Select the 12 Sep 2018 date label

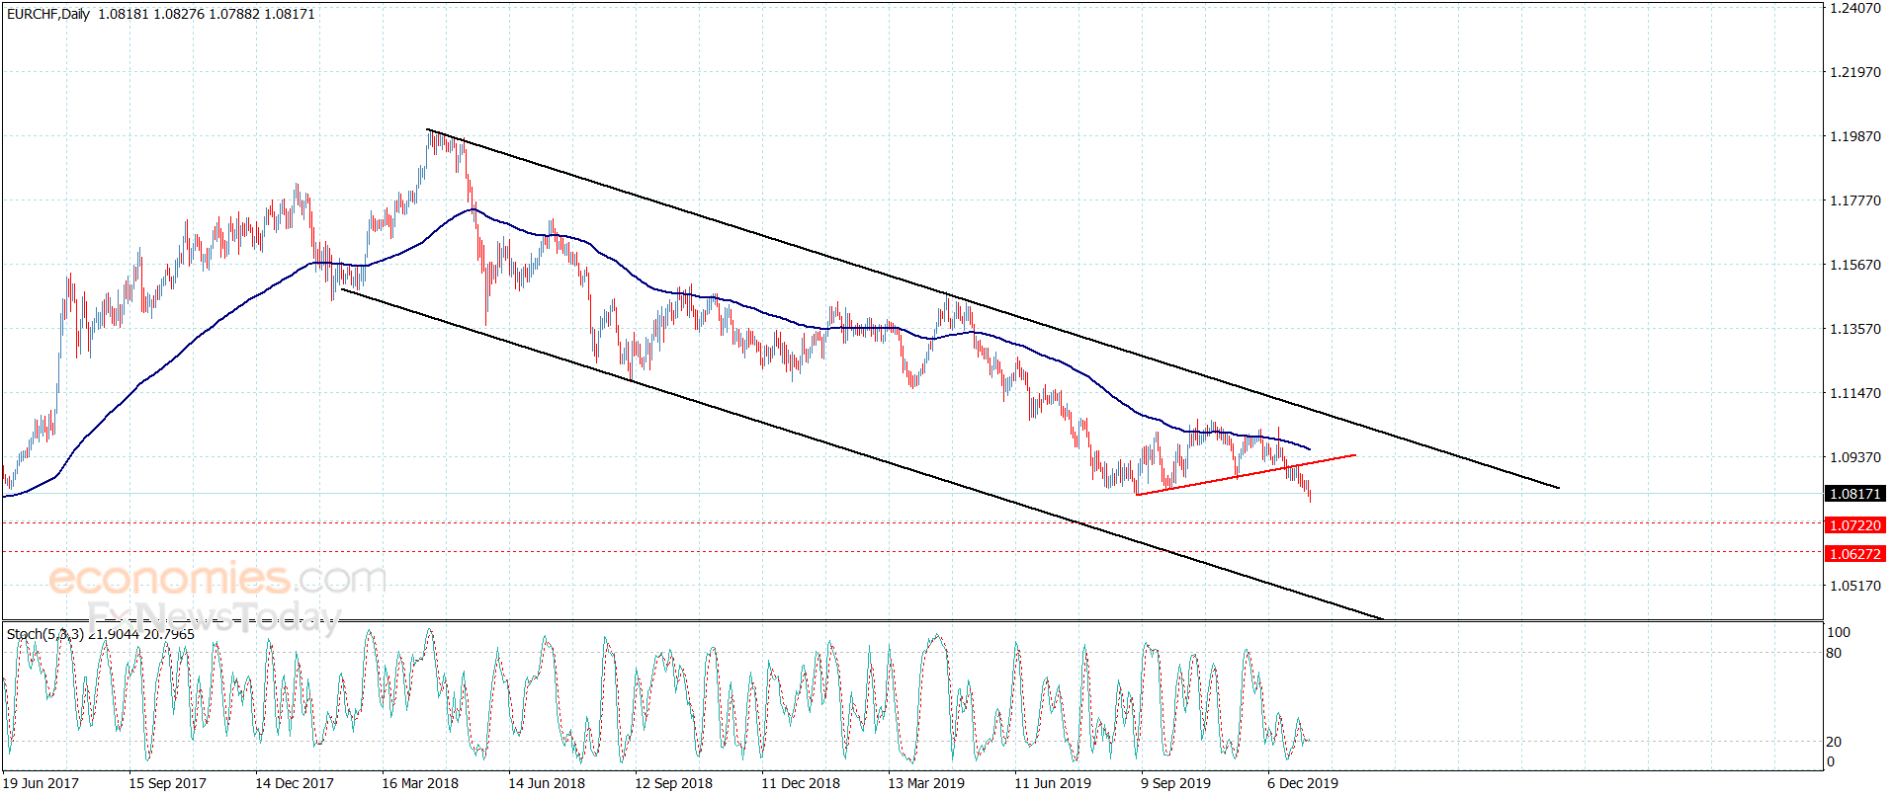tap(673, 783)
